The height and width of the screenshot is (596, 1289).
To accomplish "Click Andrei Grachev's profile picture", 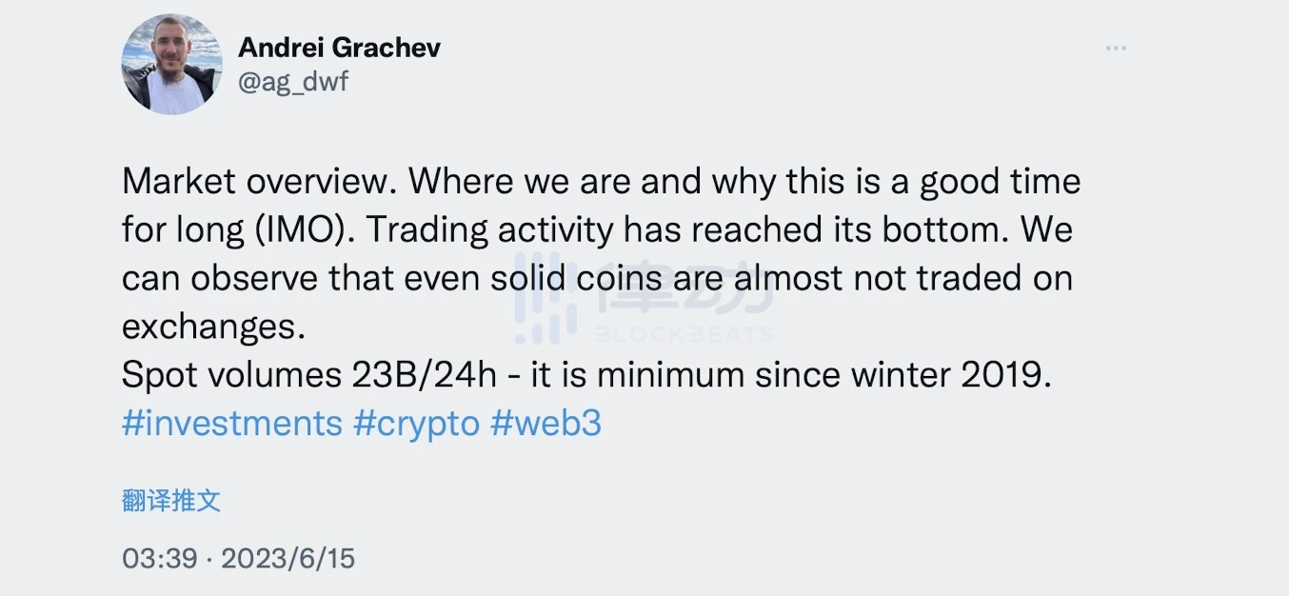I will [171, 65].
